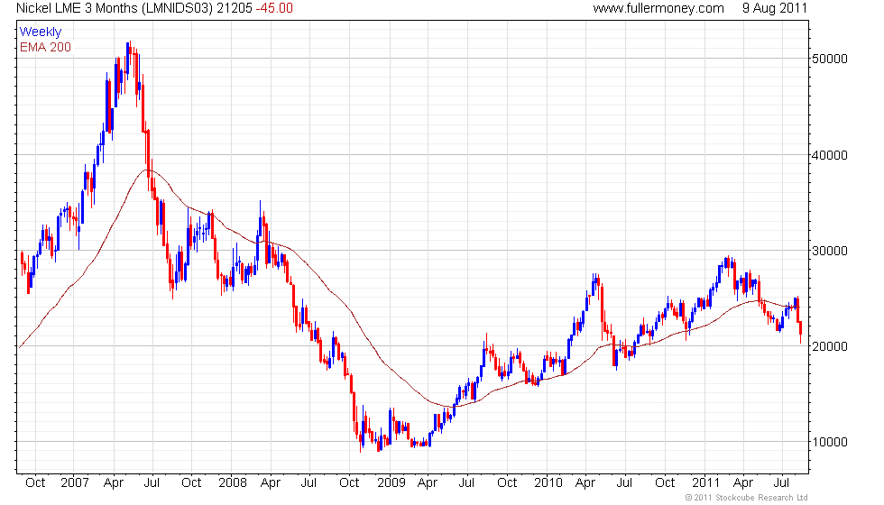This screenshot has height=505, width=884.
Task: Click the 40000 price axis label
Action: pyautogui.click(x=829, y=155)
